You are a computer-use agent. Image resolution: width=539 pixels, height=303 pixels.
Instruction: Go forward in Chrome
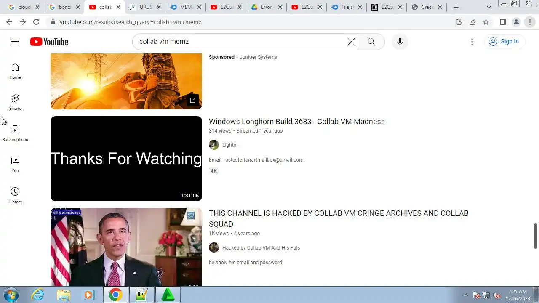pos(23,22)
